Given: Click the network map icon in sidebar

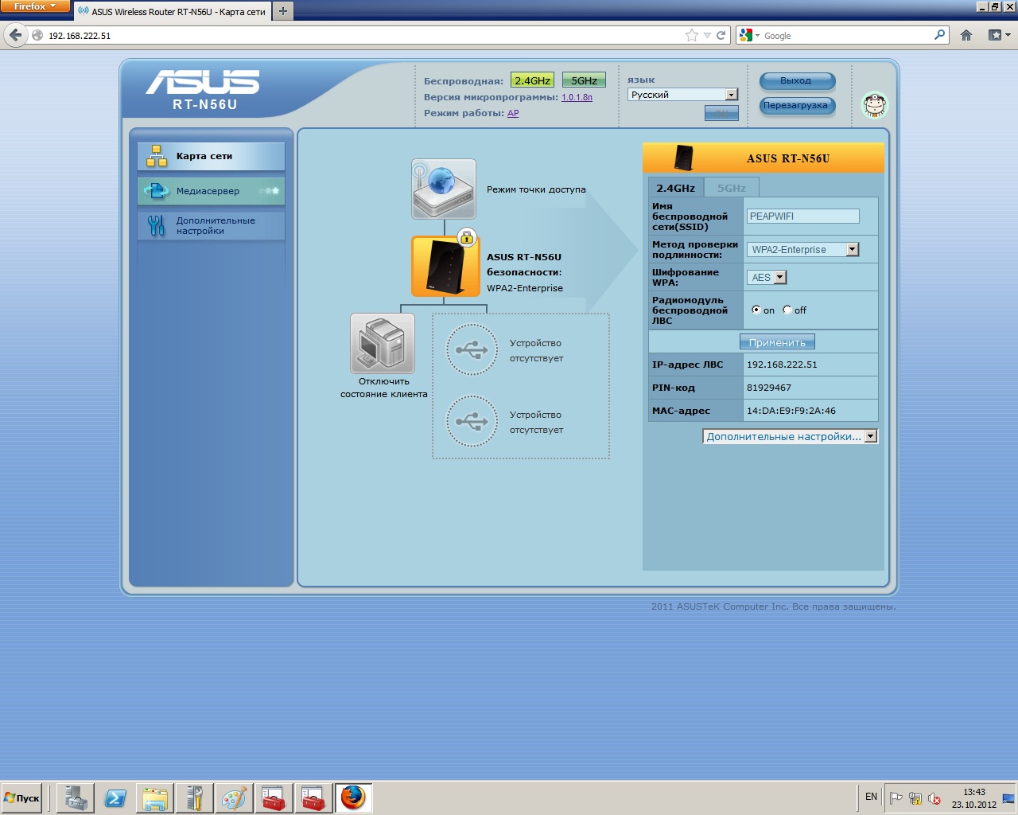Looking at the screenshot, I should click(157, 156).
